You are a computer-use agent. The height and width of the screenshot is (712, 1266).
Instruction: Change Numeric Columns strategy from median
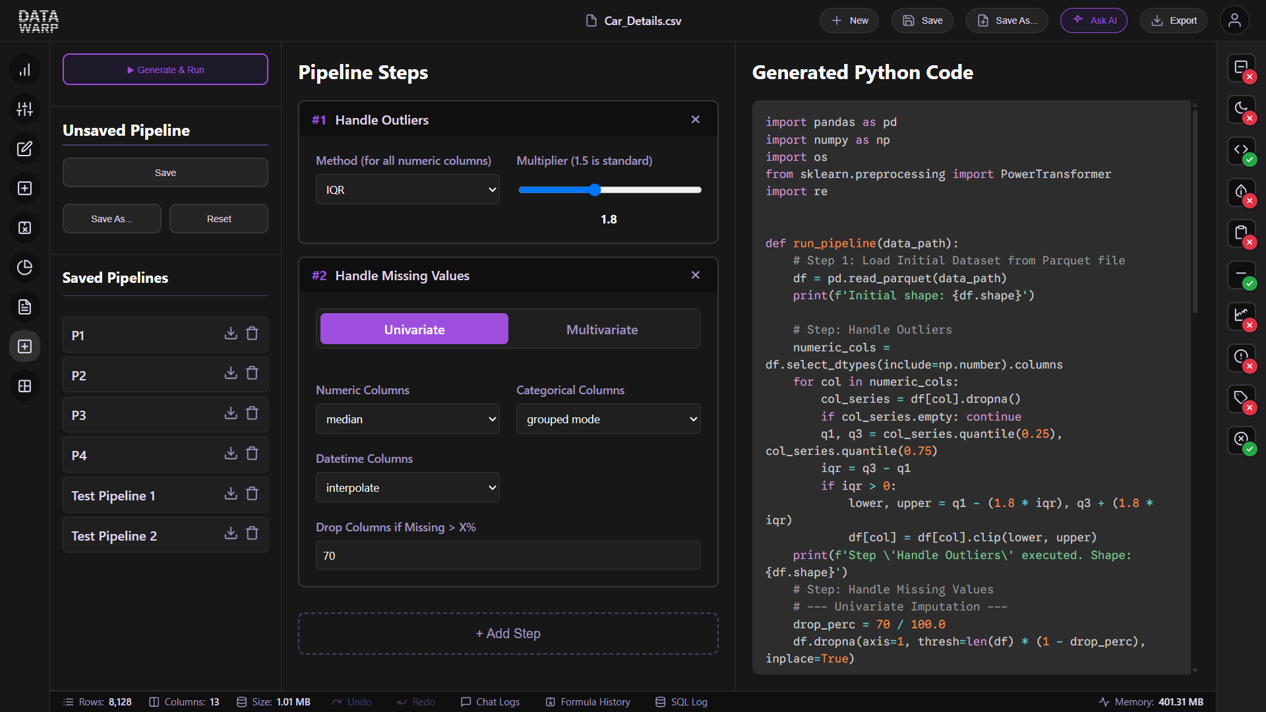click(407, 419)
